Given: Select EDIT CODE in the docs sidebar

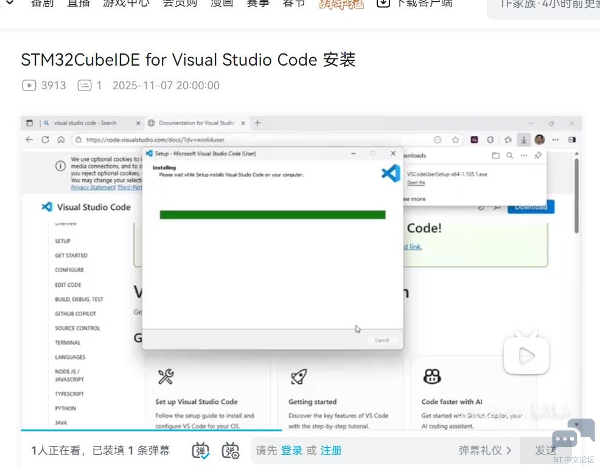Looking at the screenshot, I should pos(68,285).
